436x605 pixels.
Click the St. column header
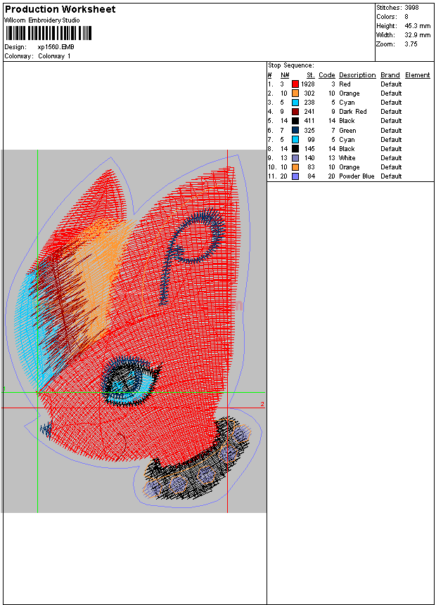click(x=311, y=75)
